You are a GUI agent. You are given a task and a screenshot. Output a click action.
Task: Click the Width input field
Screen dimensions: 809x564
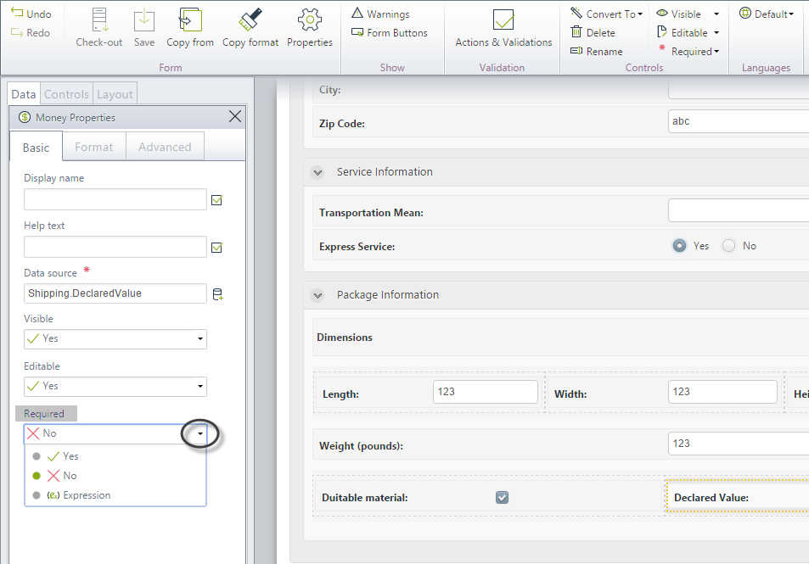(722, 392)
